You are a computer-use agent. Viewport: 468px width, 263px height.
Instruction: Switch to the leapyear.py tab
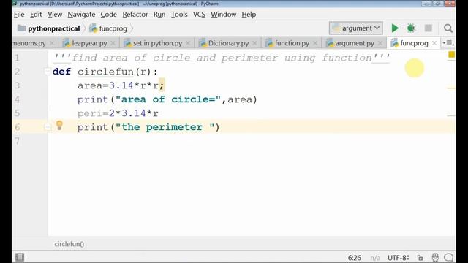(89, 43)
